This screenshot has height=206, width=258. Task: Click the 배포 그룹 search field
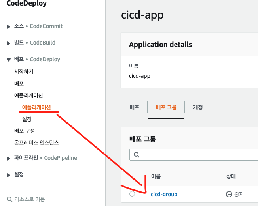[x=194, y=155]
